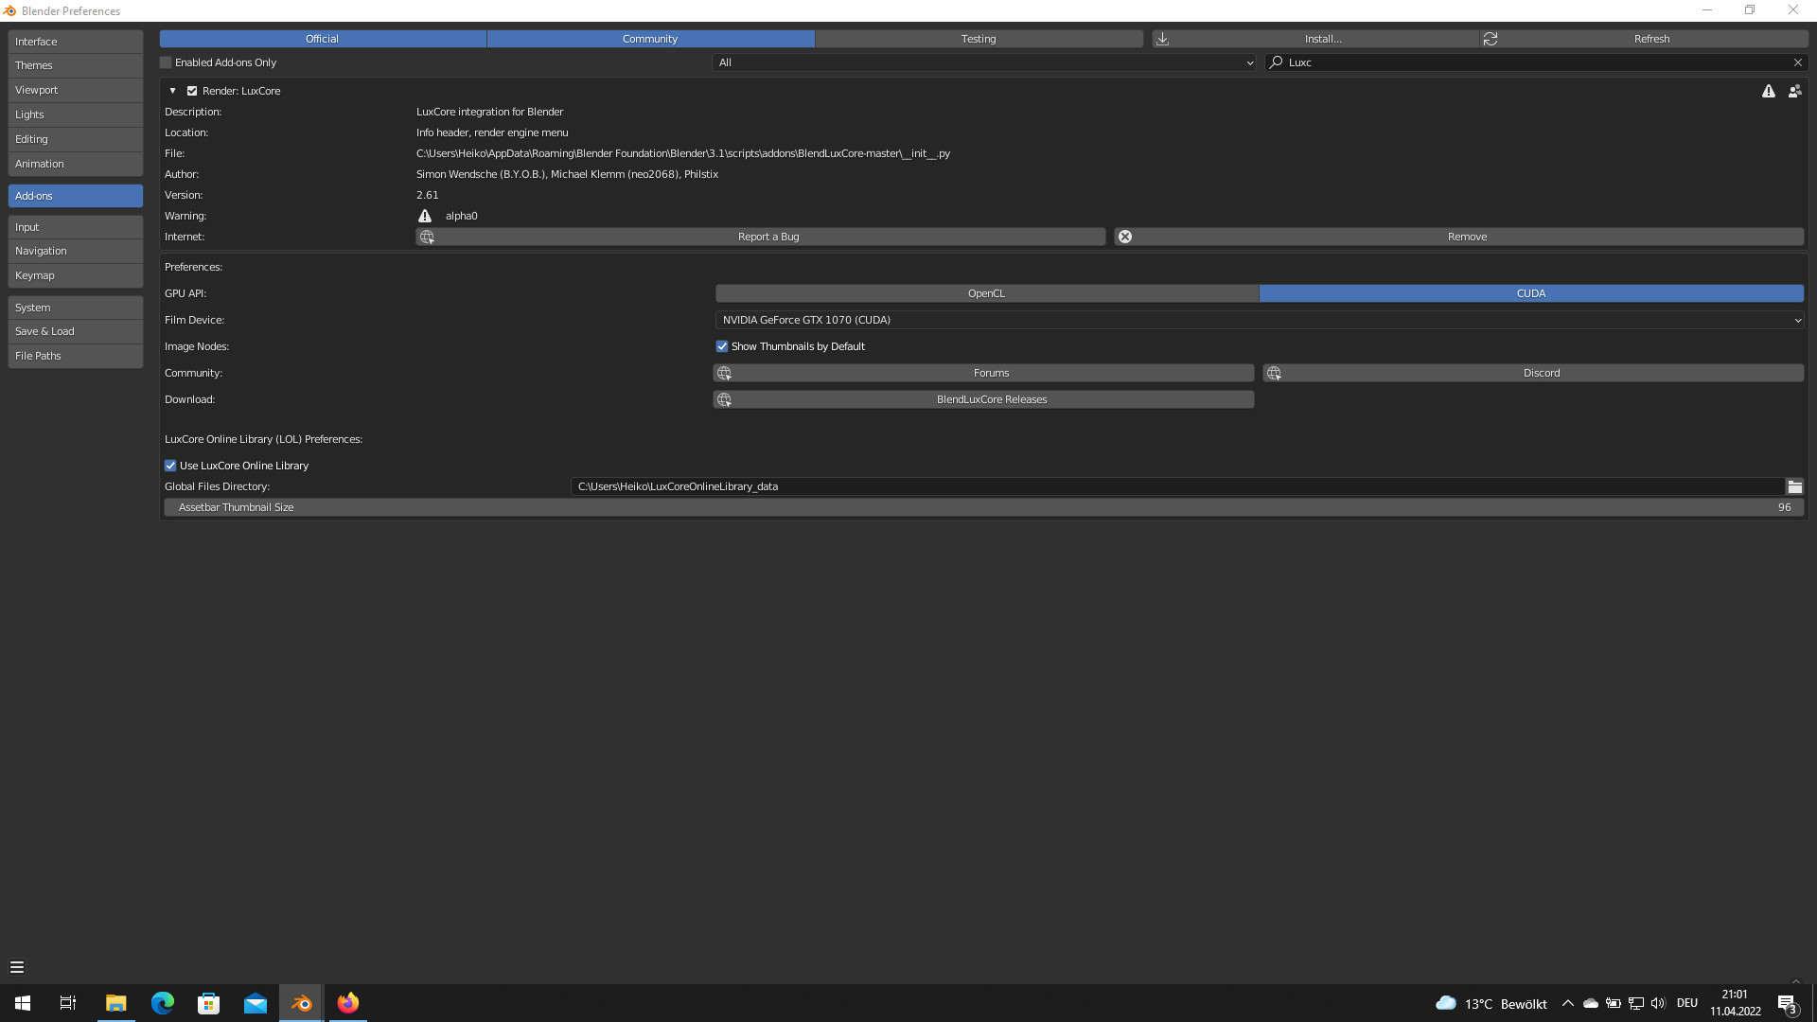Image resolution: width=1817 pixels, height=1022 pixels.
Task: Uncheck Show Thumbnails by Default
Action: [722, 346]
